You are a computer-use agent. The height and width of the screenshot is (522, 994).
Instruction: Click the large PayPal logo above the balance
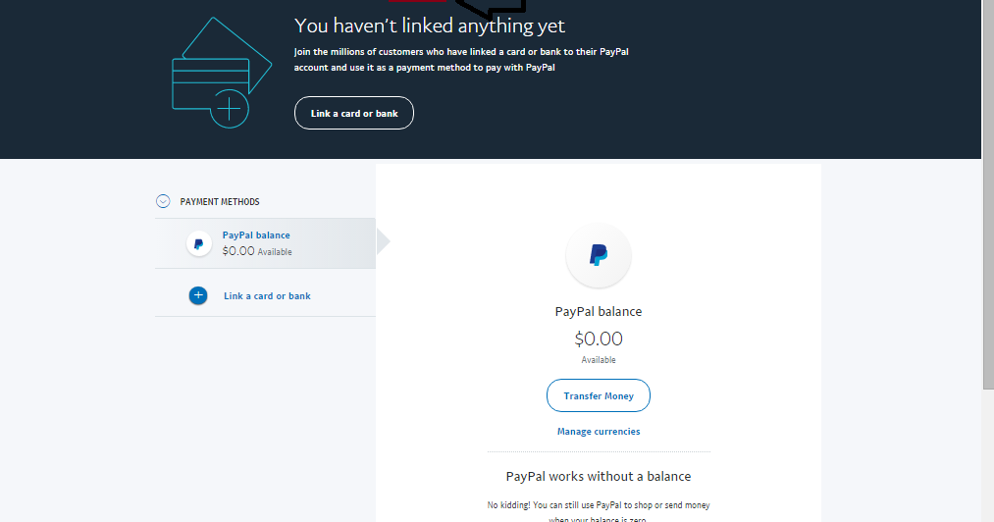(599, 255)
